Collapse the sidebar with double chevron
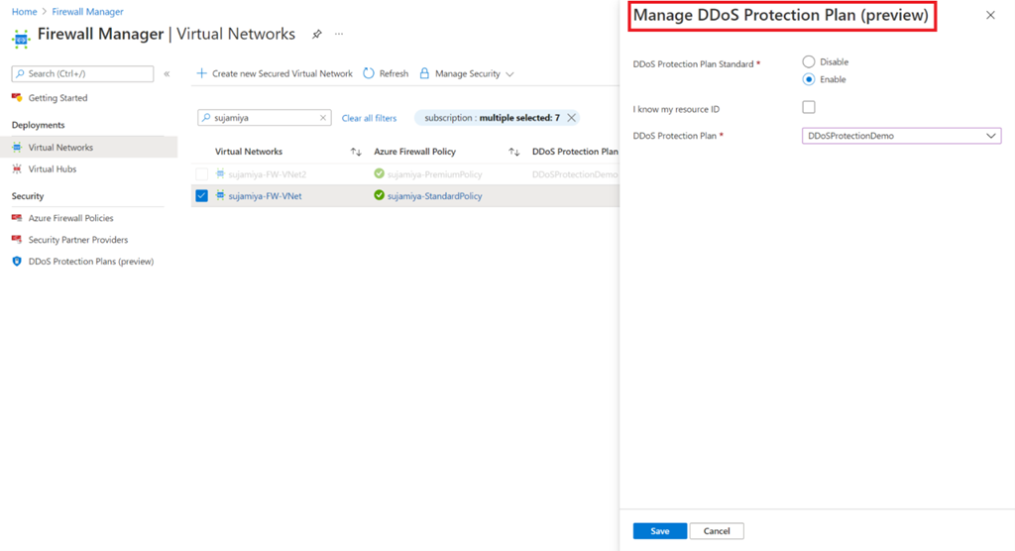This screenshot has width=1015, height=551. (167, 73)
